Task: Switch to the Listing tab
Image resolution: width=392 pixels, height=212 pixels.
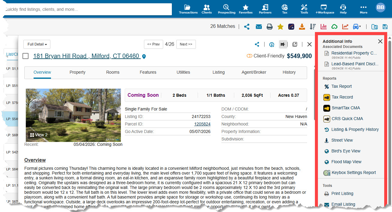Action: coord(219,72)
